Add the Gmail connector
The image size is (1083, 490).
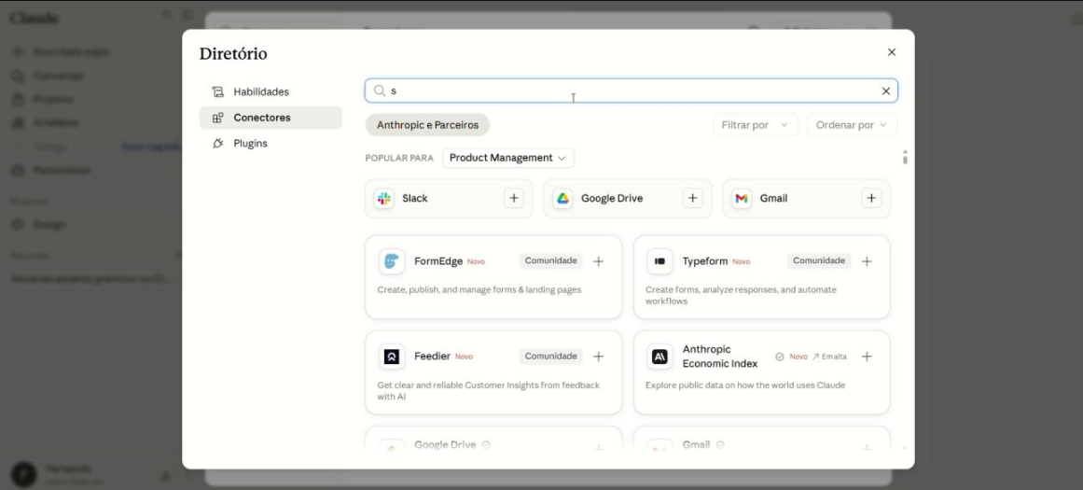click(x=871, y=199)
